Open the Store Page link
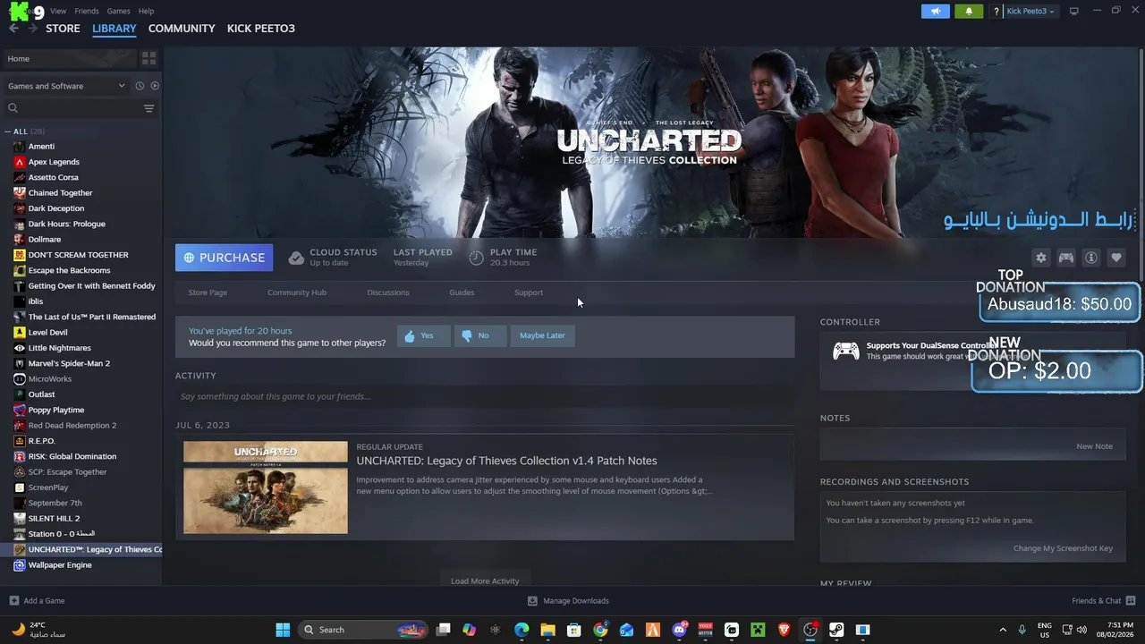The height and width of the screenshot is (644, 1145). (x=208, y=292)
